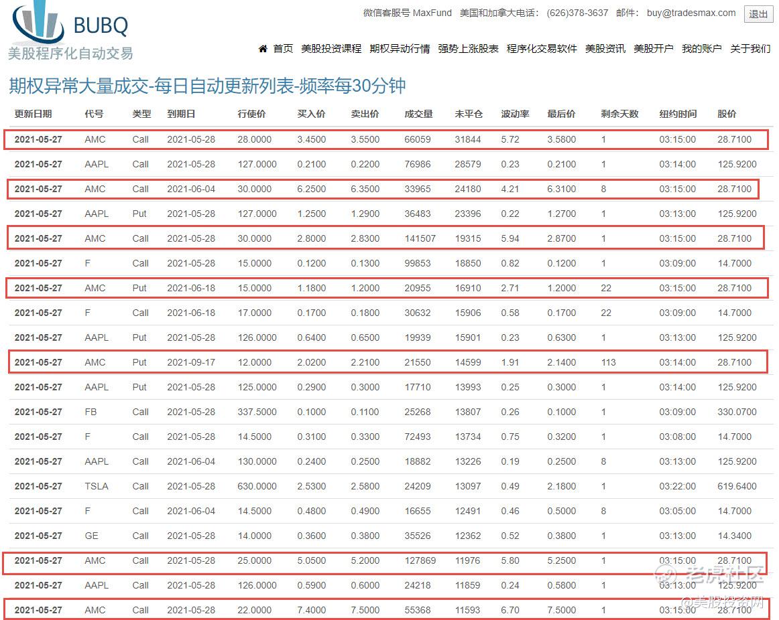Click 股价 column header
Viewport: 779px width, 620px height.
coord(727,114)
